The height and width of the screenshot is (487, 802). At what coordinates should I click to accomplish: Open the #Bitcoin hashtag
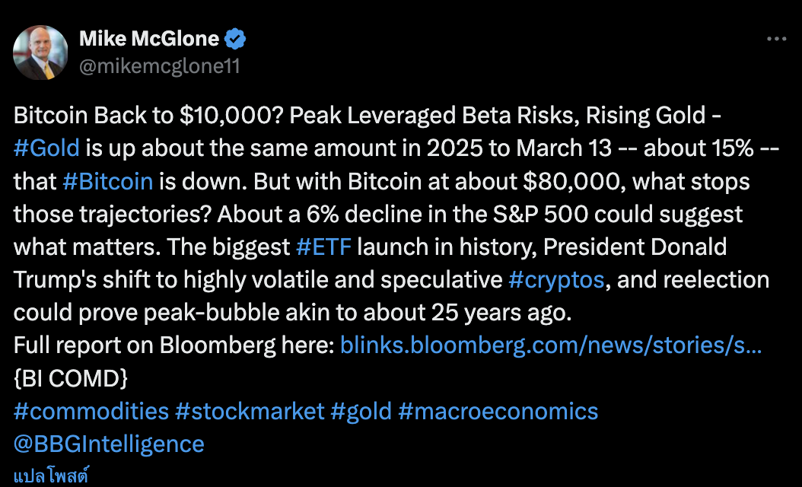point(107,181)
